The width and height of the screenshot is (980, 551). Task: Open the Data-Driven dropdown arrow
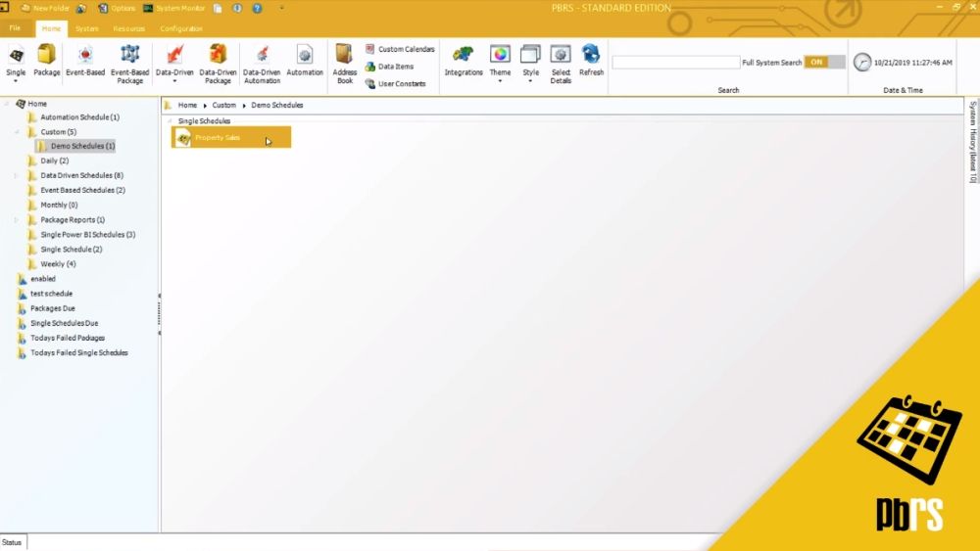pyautogui.click(x=174, y=81)
